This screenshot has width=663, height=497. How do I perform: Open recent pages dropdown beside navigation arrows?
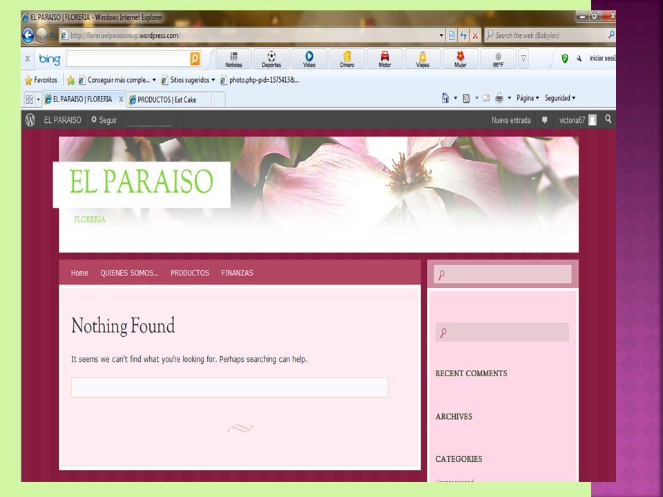pos(52,35)
